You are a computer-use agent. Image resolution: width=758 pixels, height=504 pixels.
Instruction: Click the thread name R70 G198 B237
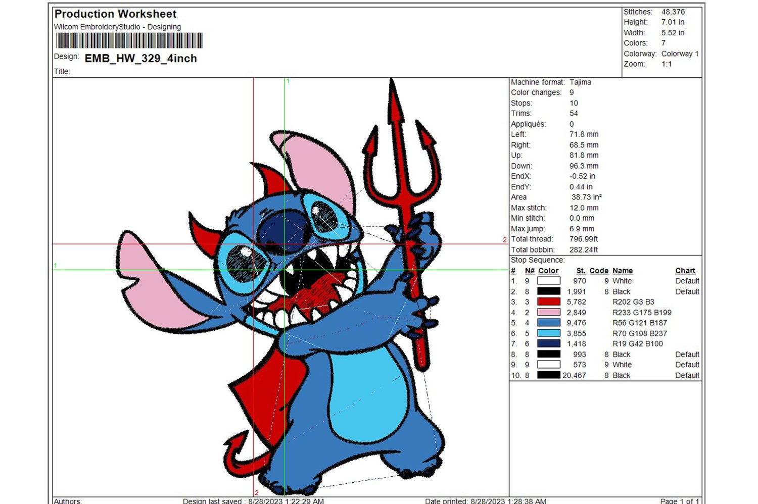[x=640, y=333]
